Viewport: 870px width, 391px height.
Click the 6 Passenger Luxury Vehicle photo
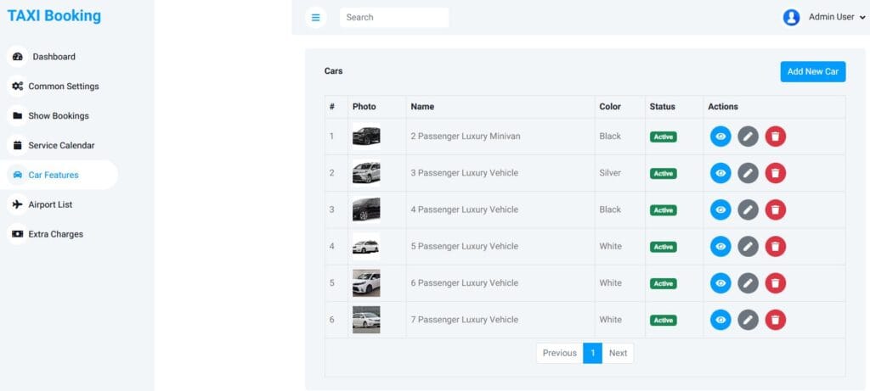pyautogui.click(x=366, y=283)
